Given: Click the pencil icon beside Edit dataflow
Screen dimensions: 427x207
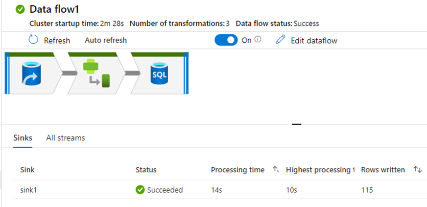Looking at the screenshot, I should pos(280,40).
